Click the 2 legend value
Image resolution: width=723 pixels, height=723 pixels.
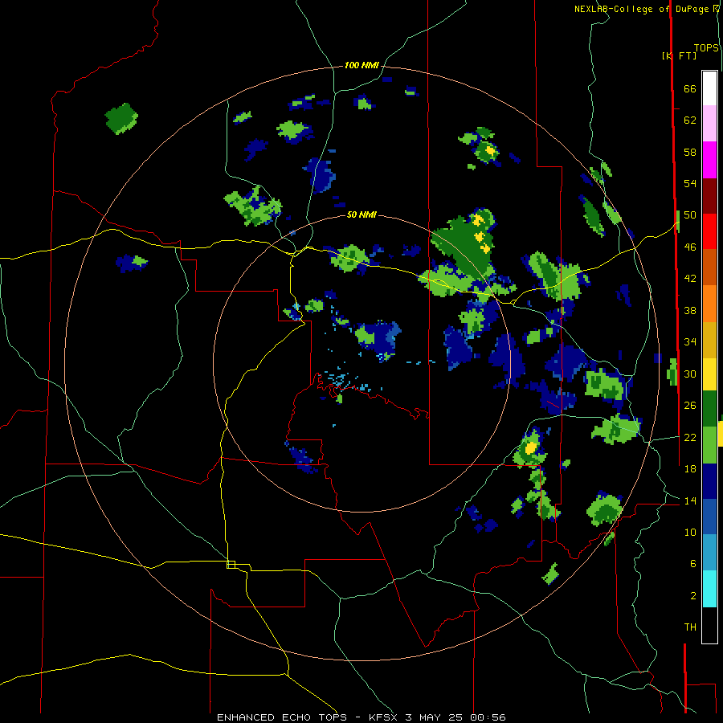pyautogui.click(x=692, y=595)
